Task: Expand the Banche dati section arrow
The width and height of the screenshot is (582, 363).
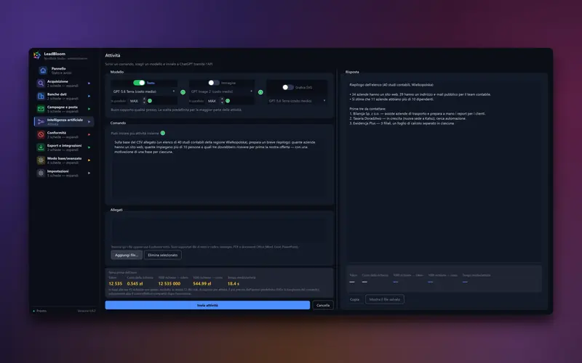Action: pos(89,97)
